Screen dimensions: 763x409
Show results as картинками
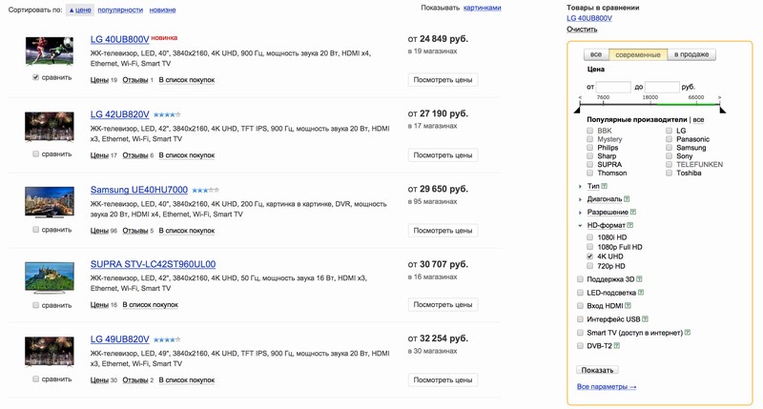point(483,8)
